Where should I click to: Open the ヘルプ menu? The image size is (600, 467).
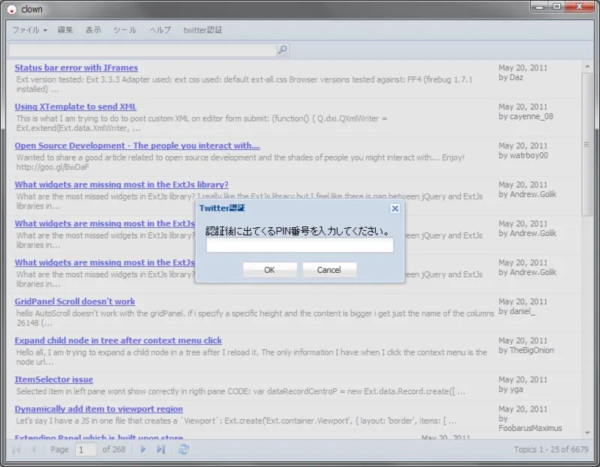point(160,30)
